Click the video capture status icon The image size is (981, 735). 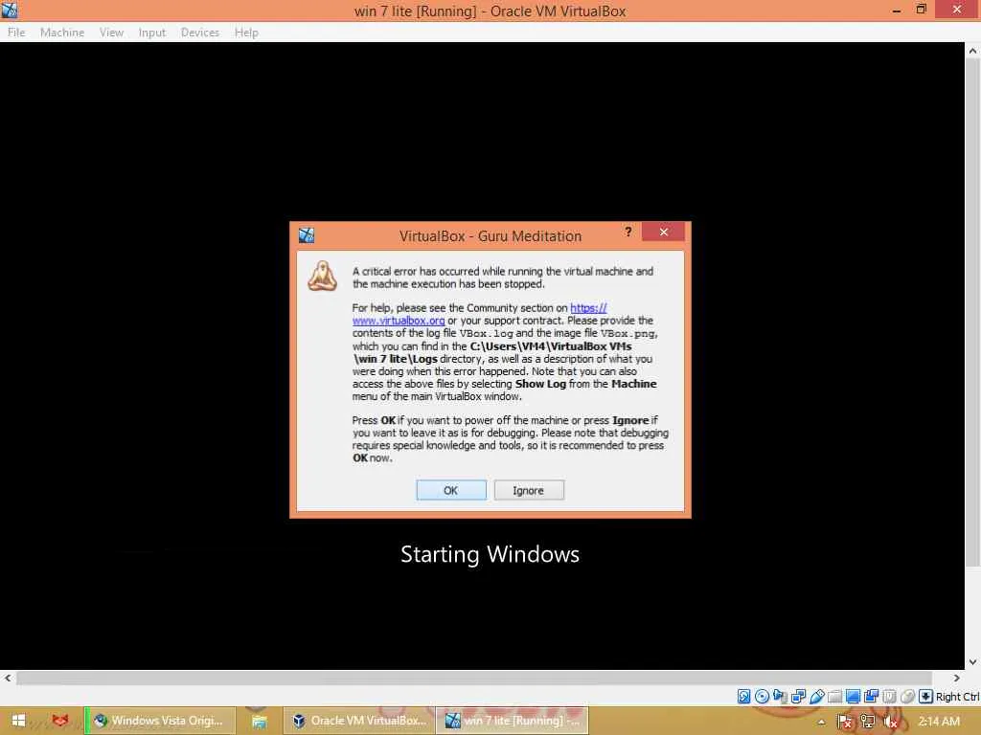coord(871,697)
